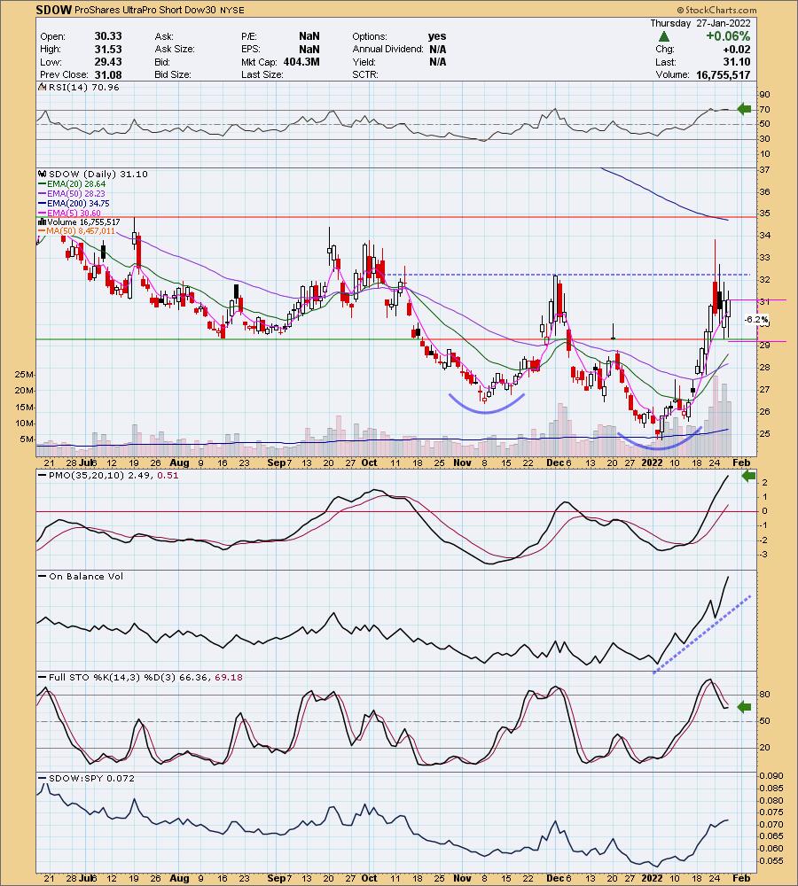The height and width of the screenshot is (886, 798).
Task: Click the Annual Dividend label
Action: coord(388,49)
